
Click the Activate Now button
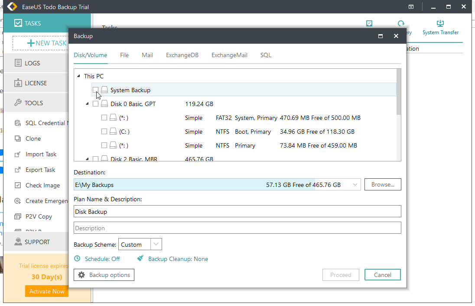pyautogui.click(x=47, y=291)
